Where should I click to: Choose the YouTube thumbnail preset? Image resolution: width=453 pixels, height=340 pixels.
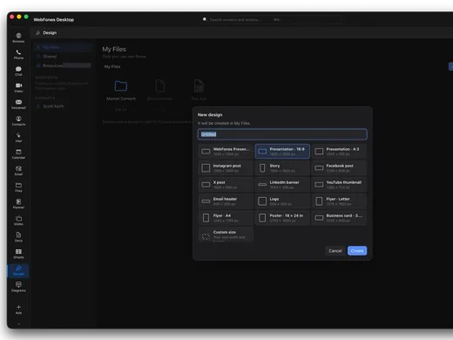339,185
